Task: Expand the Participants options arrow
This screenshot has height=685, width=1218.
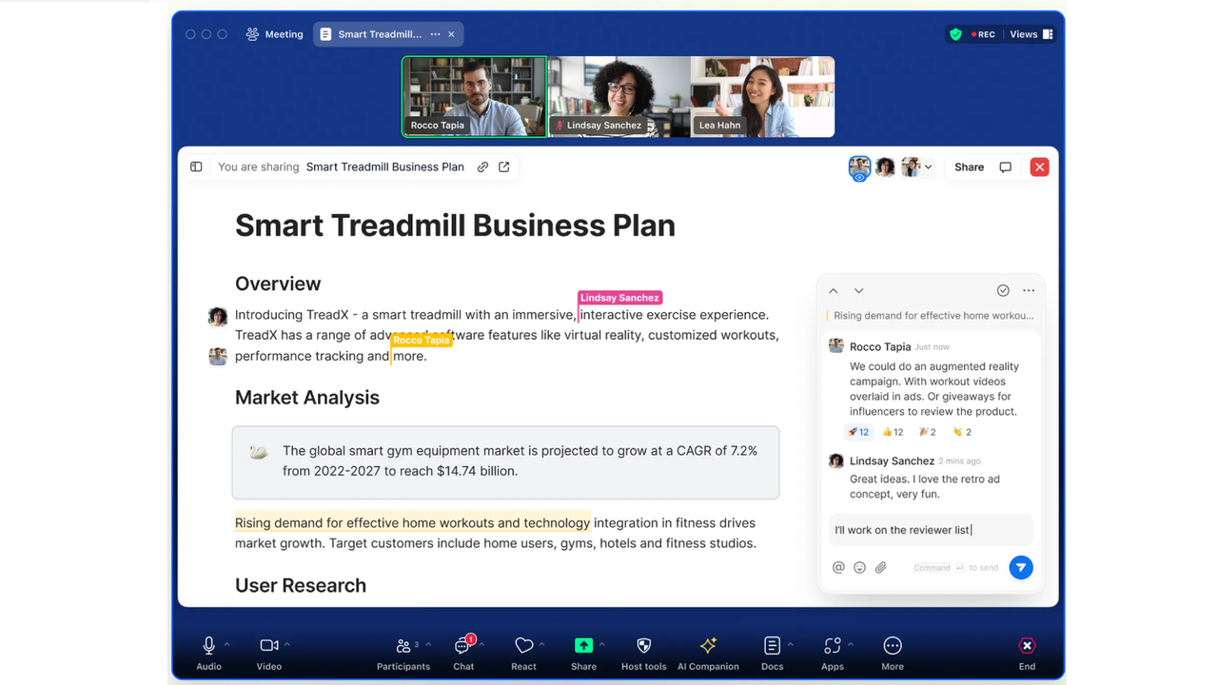Action: (428, 644)
